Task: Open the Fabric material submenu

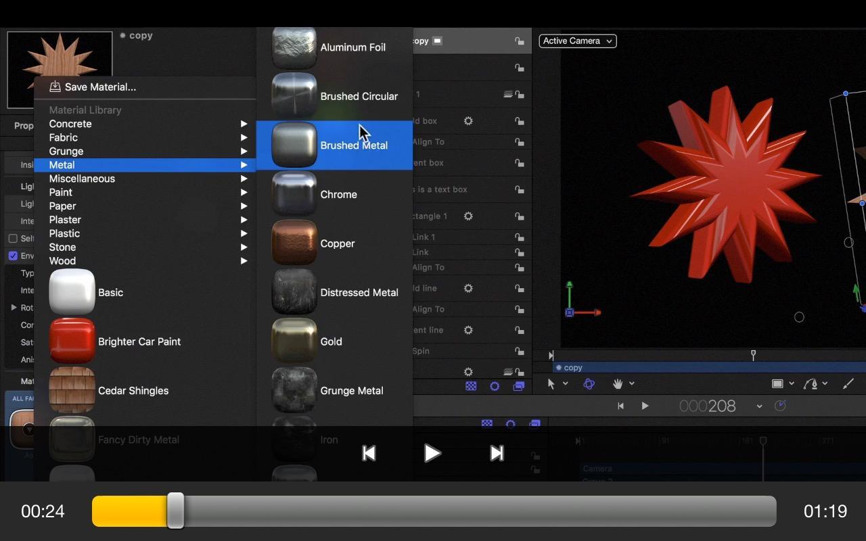Action: (145, 137)
